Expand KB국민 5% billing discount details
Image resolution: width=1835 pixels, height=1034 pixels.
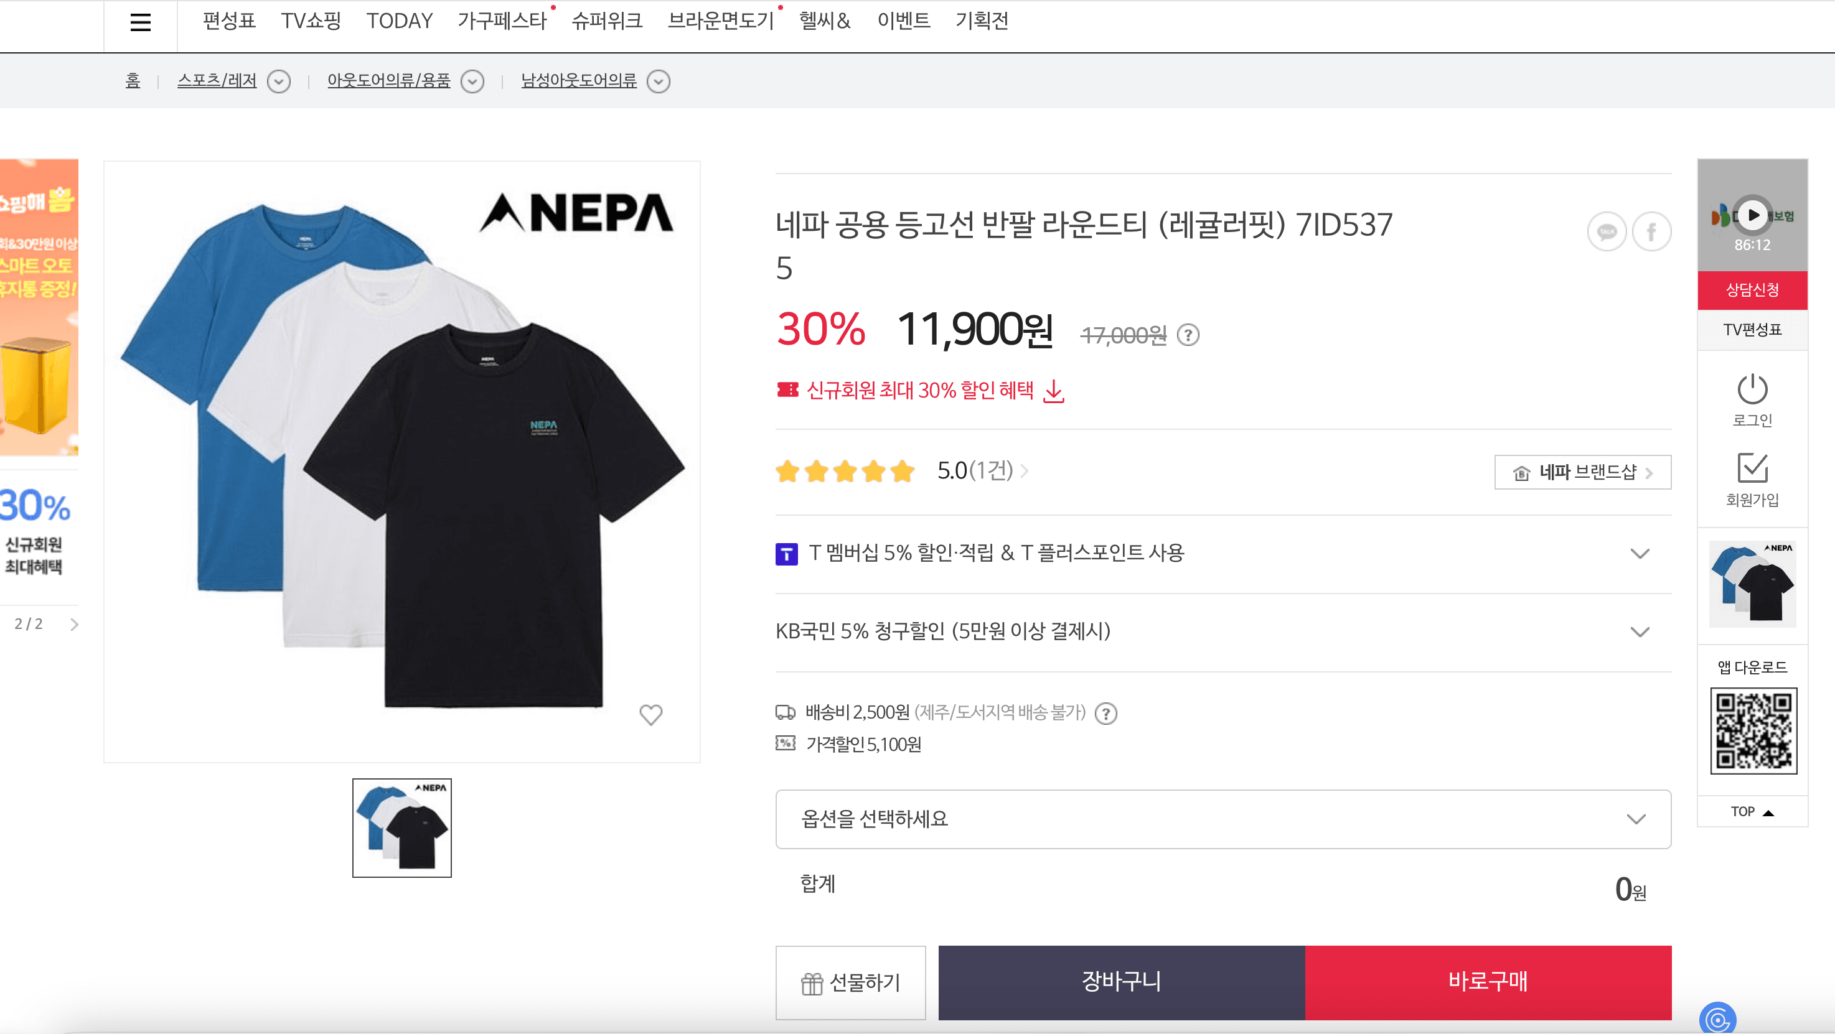click(1640, 631)
